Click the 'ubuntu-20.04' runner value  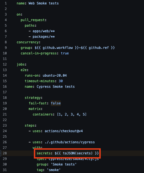coord(55,76)
